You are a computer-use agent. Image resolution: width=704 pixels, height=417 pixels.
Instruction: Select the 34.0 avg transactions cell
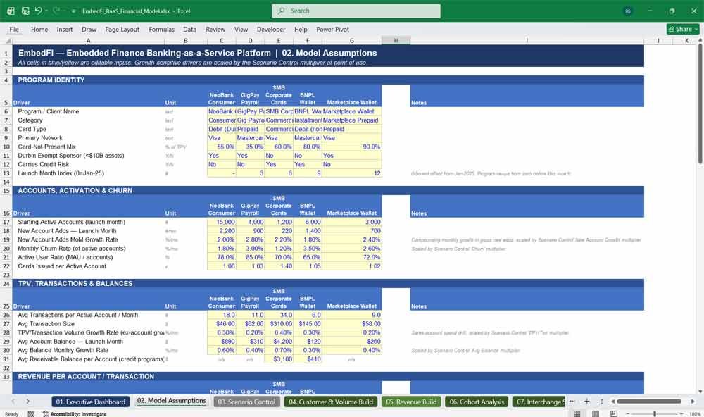(x=278, y=315)
